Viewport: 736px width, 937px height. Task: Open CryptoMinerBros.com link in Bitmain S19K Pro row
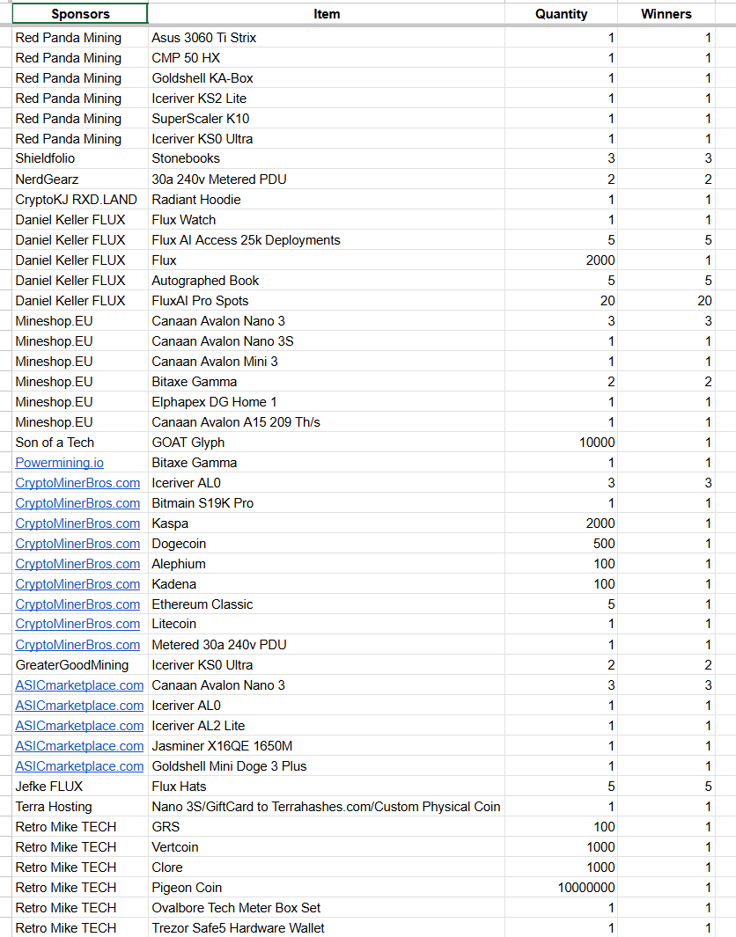(x=77, y=503)
